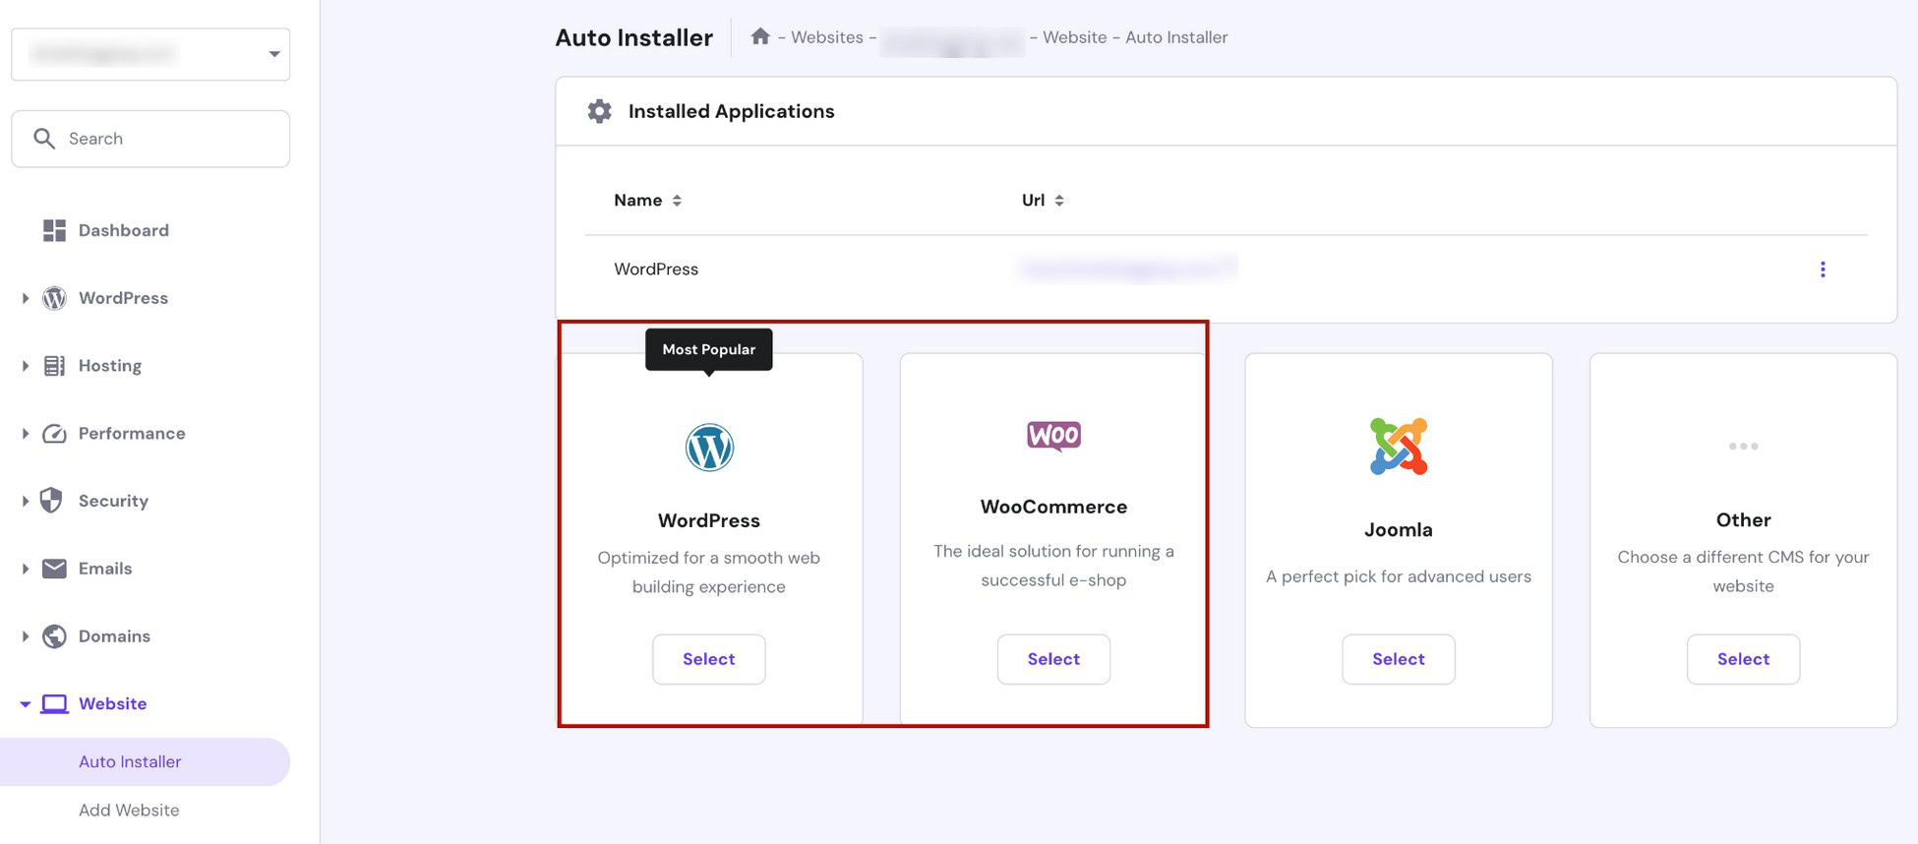Click the Security menu label
1918x844 pixels.
coord(113,501)
